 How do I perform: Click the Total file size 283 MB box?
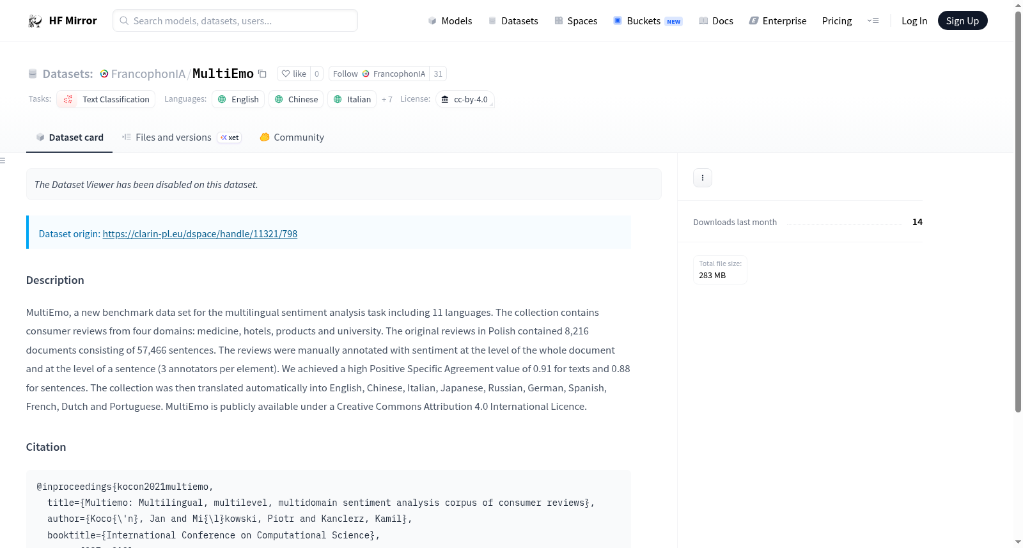pyautogui.click(x=721, y=270)
